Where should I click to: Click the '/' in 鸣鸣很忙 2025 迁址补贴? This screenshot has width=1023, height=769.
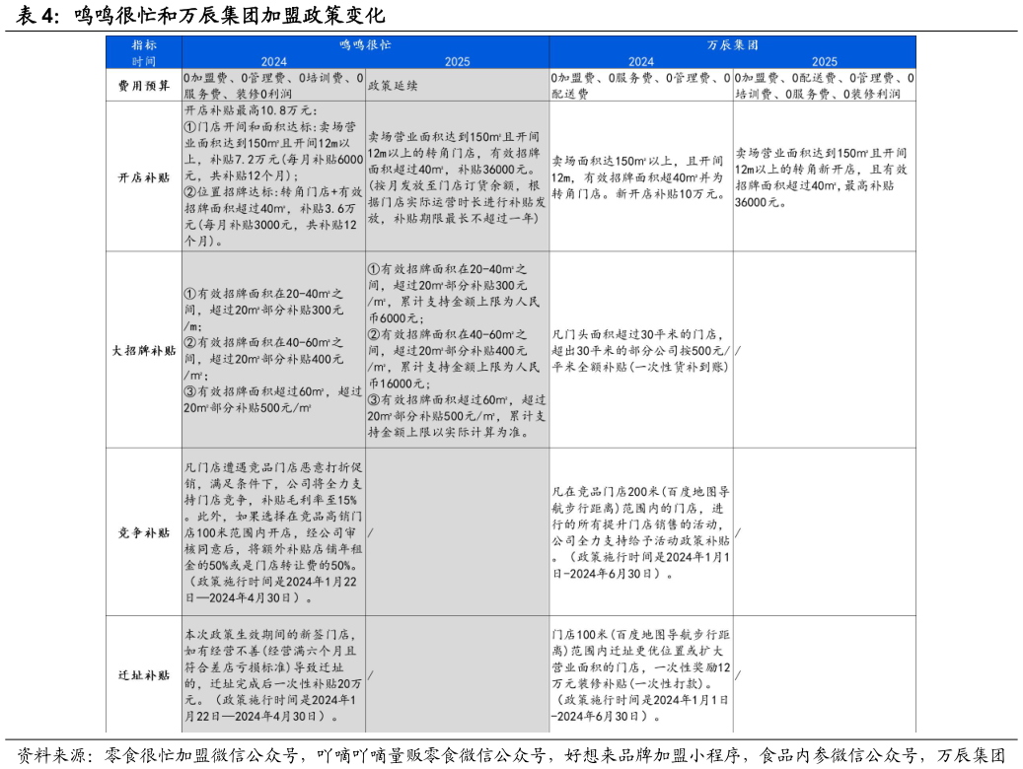[371, 675]
